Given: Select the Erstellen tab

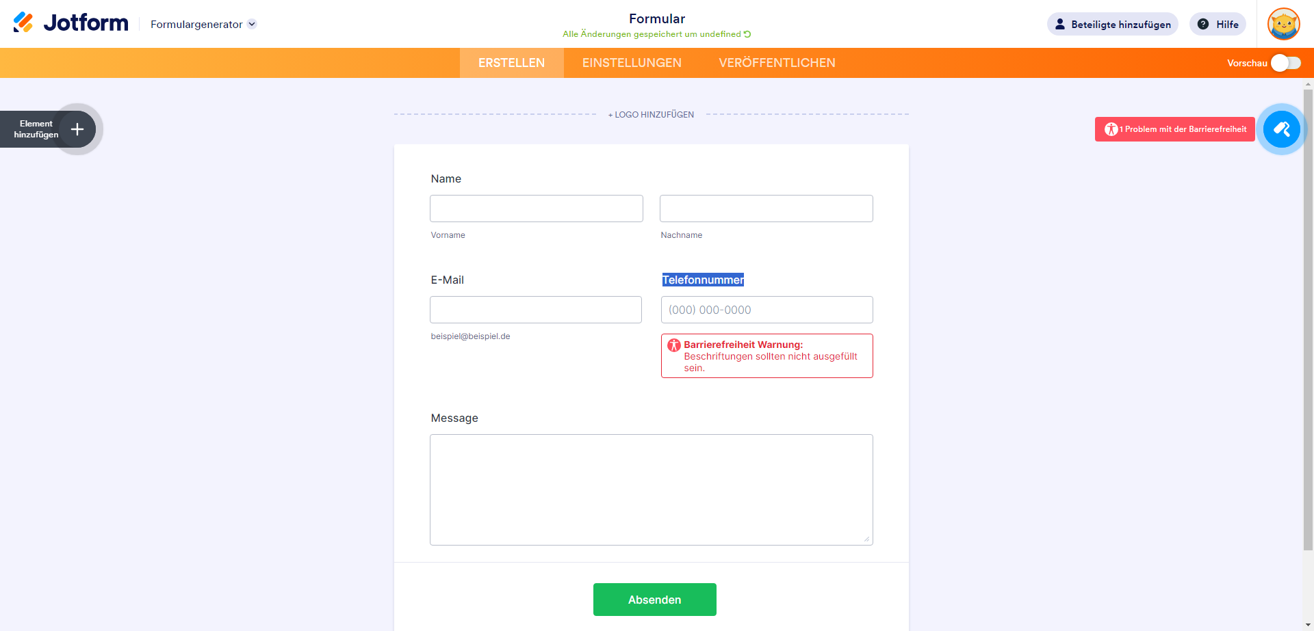Looking at the screenshot, I should tap(511, 63).
